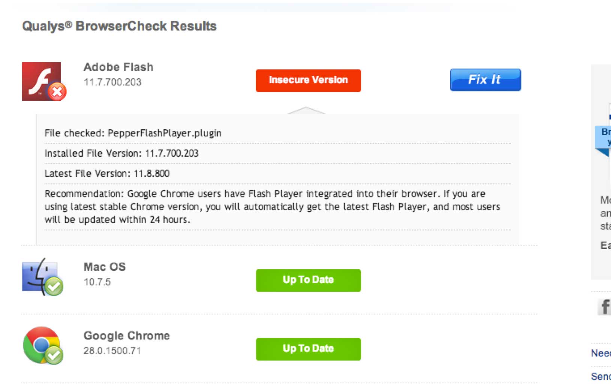The height and width of the screenshot is (386, 611).
Task: Expand Mac OS details via Up To Date
Action: click(x=308, y=280)
